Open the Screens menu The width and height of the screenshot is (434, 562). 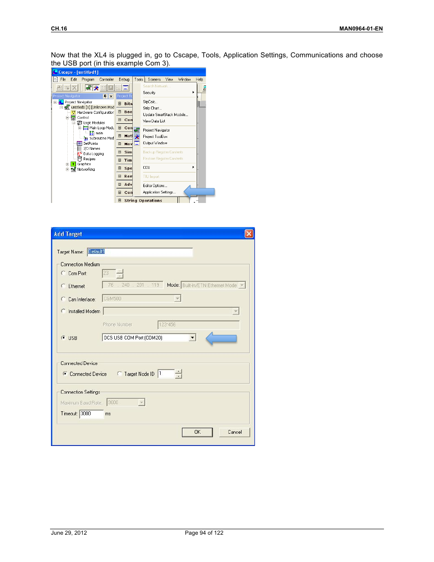(x=154, y=79)
